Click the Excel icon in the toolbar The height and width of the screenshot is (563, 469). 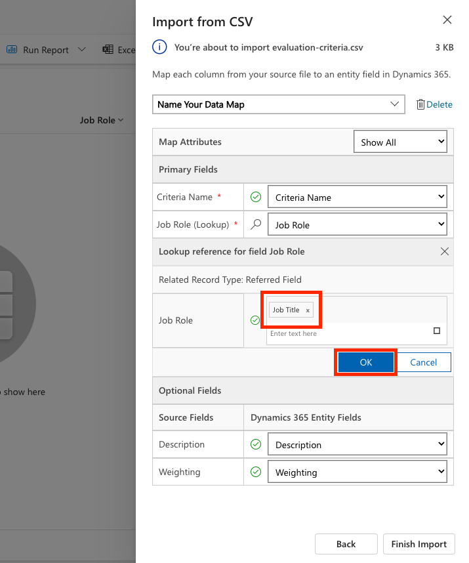[108, 50]
